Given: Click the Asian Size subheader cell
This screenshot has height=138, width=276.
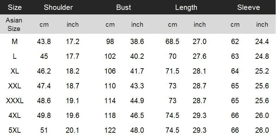Looking at the screenshot, I should point(14,24).
